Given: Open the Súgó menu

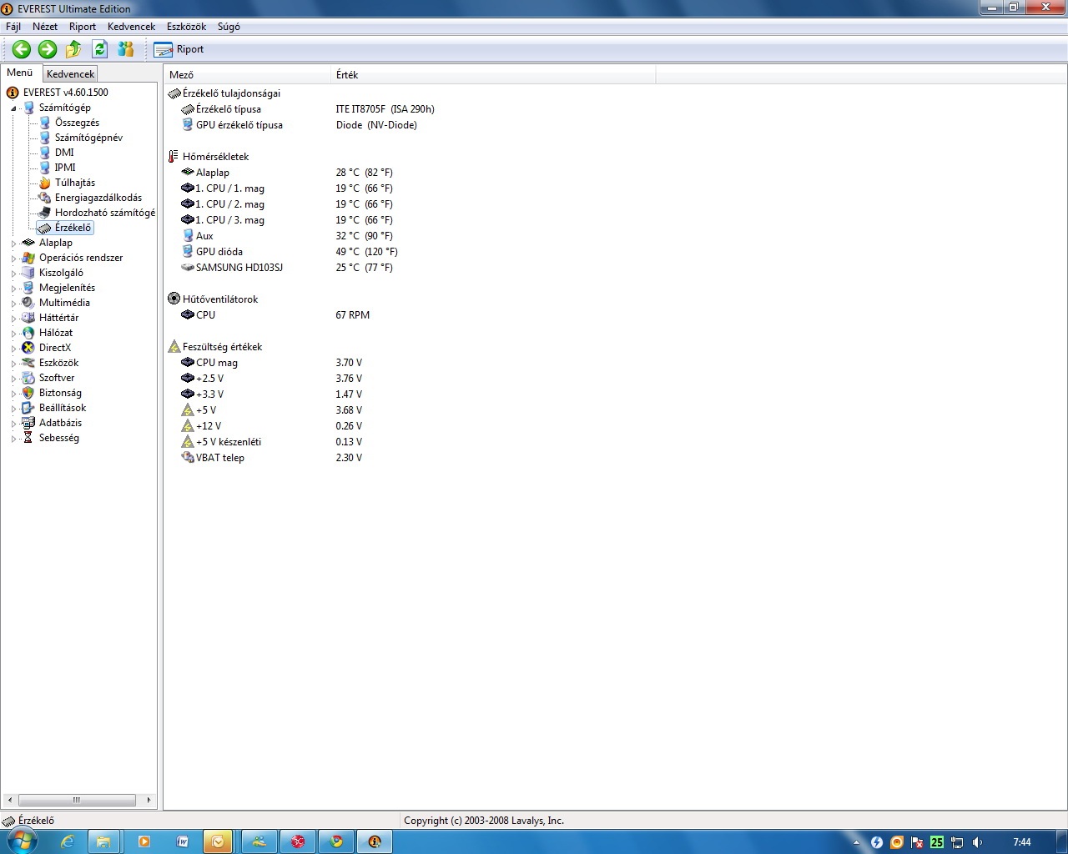Looking at the screenshot, I should (x=229, y=27).
